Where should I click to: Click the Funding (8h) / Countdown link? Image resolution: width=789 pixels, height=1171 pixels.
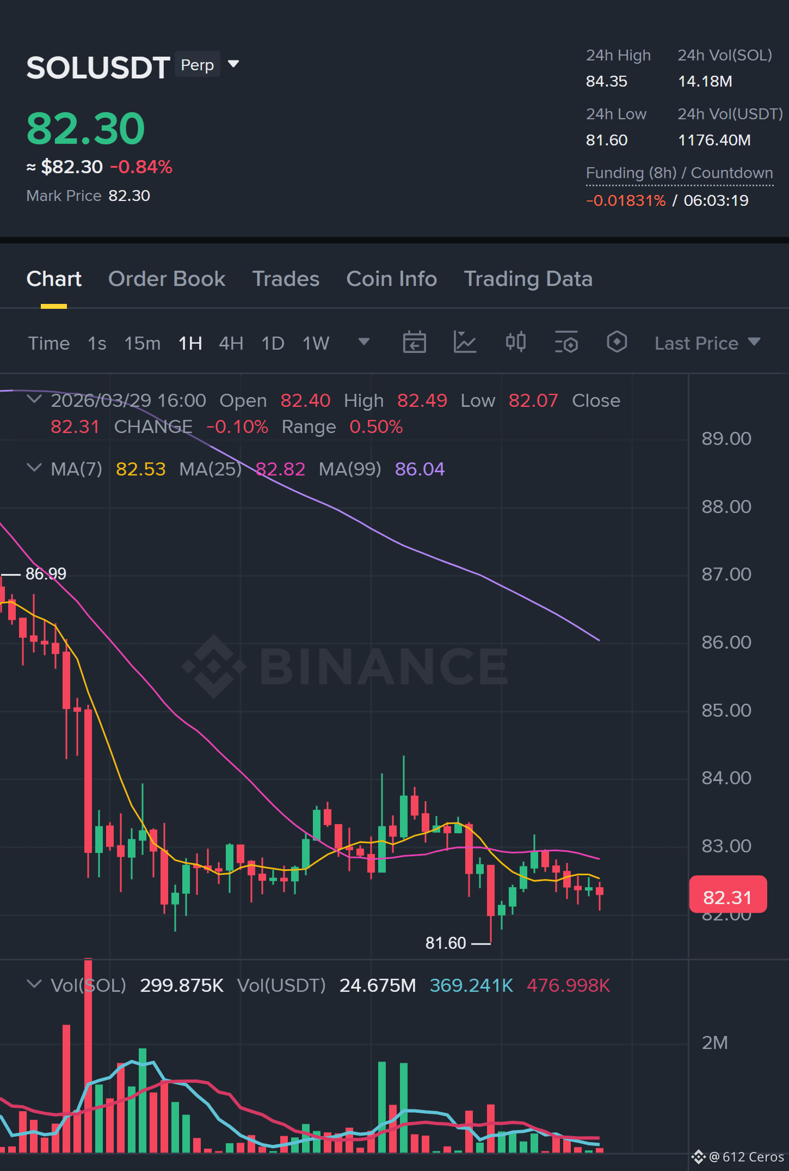pyautogui.click(x=679, y=173)
